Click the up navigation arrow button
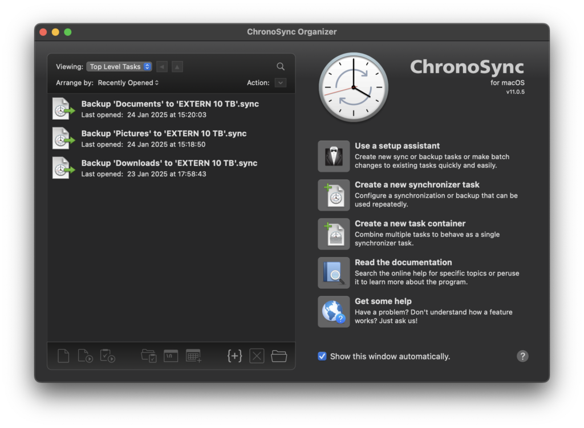 pyautogui.click(x=177, y=67)
